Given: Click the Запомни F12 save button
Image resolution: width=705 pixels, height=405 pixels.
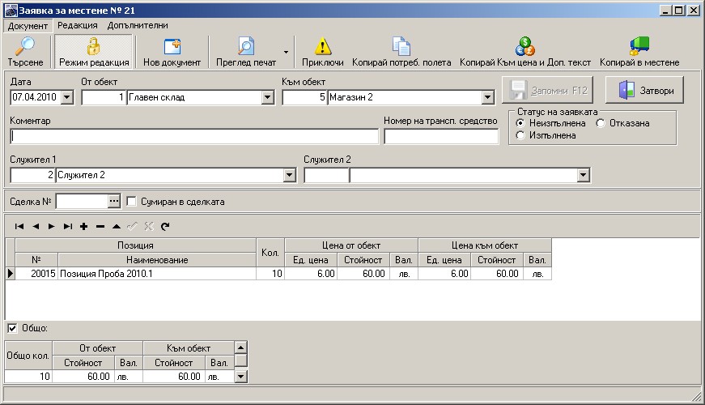Looking at the screenshot, I should point(547,90).
